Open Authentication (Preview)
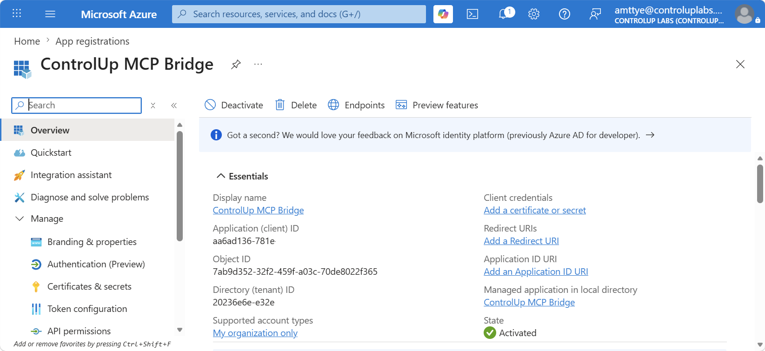Screen dimensions: 765x351 click(x=87, y=264)
